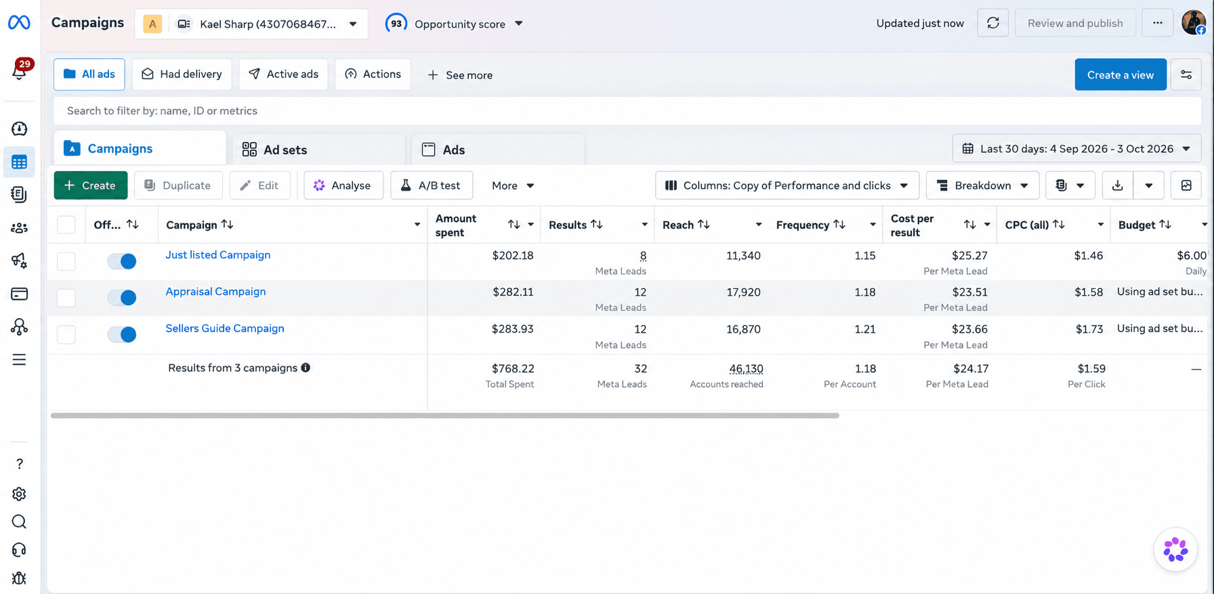Open the account overview gauge icon
Image resolution: width=1214 pixels, height=594 pixels.
pos(19,129)
